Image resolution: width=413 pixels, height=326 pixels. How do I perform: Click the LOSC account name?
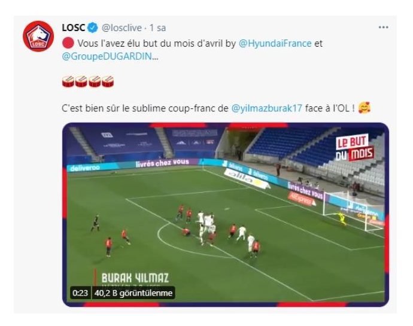[x=74, y=28]
